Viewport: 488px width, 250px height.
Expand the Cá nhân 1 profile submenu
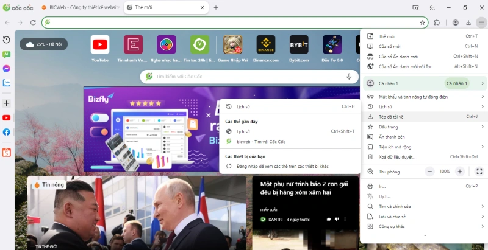click(423, 83)
